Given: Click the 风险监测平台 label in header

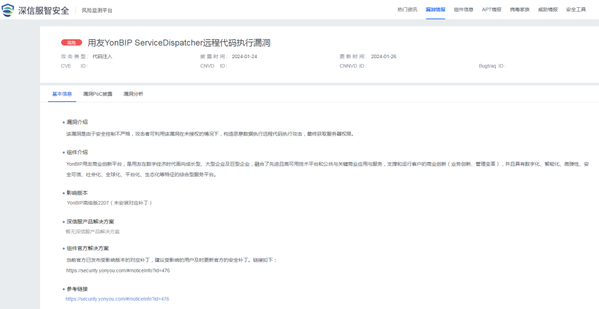Looking at the screenshot, I should click(x=97, y=11).
